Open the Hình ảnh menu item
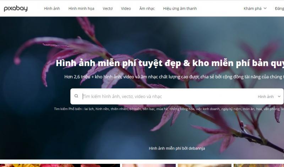Viewport: 284px width, 167px height. coord(52,9)
